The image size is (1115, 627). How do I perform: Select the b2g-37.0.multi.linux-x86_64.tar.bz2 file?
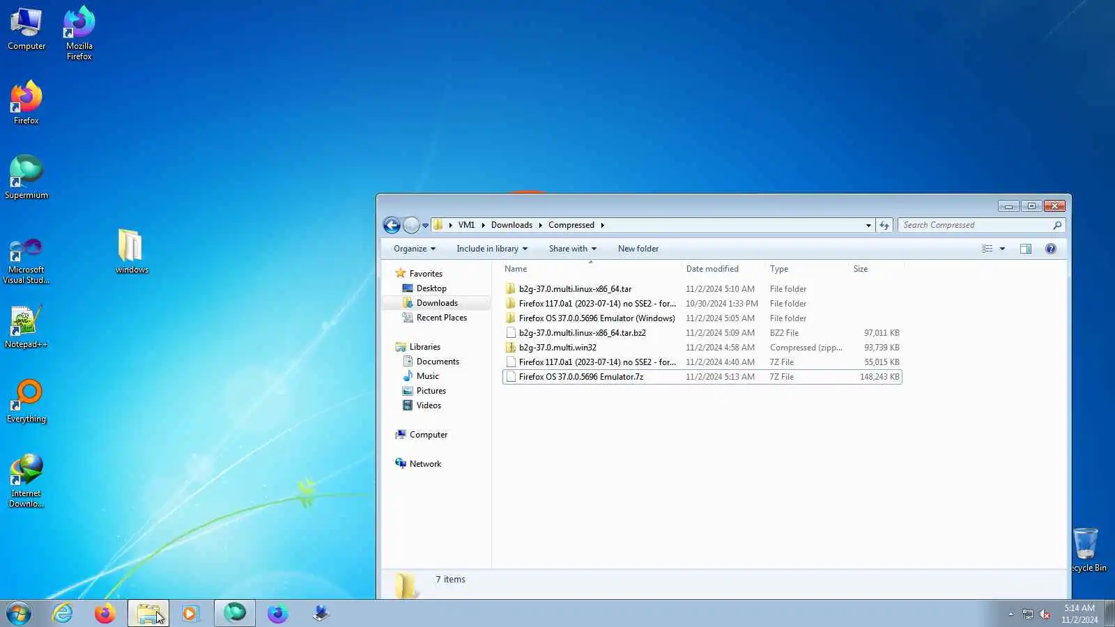702,333
